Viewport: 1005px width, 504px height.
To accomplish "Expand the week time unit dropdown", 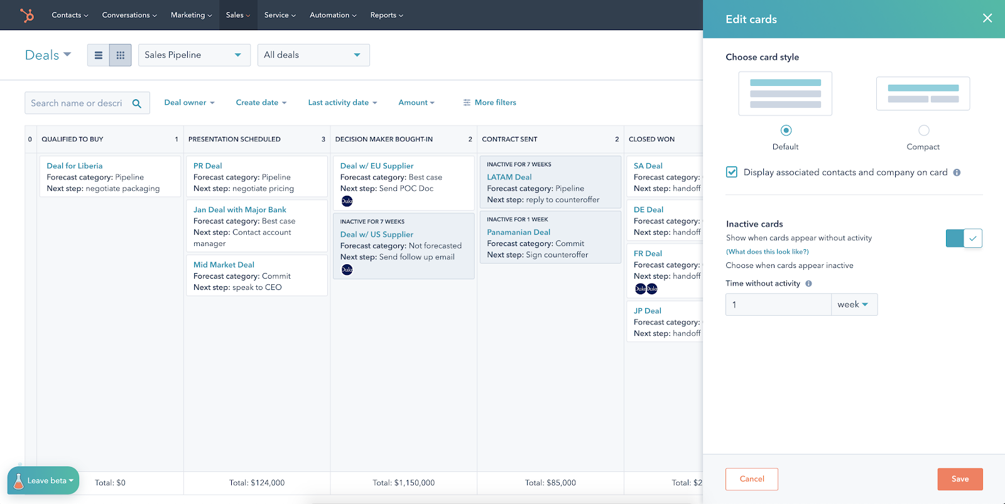I will (854, 304).
